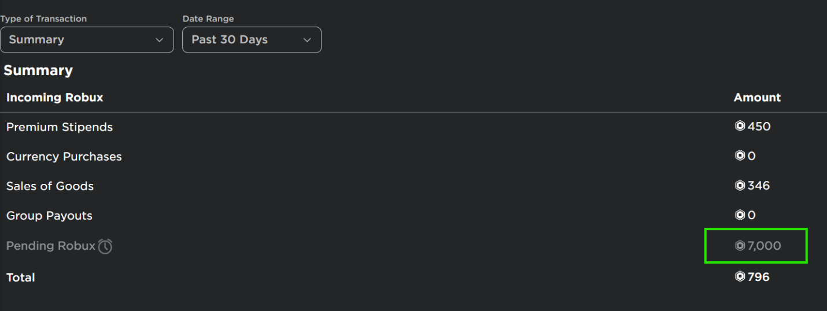Image resolution: width=827 pixels, height=311 pixels.
Task: Click the Group Payouts row label
Action: pyautogui.click(x=49, y=216)
